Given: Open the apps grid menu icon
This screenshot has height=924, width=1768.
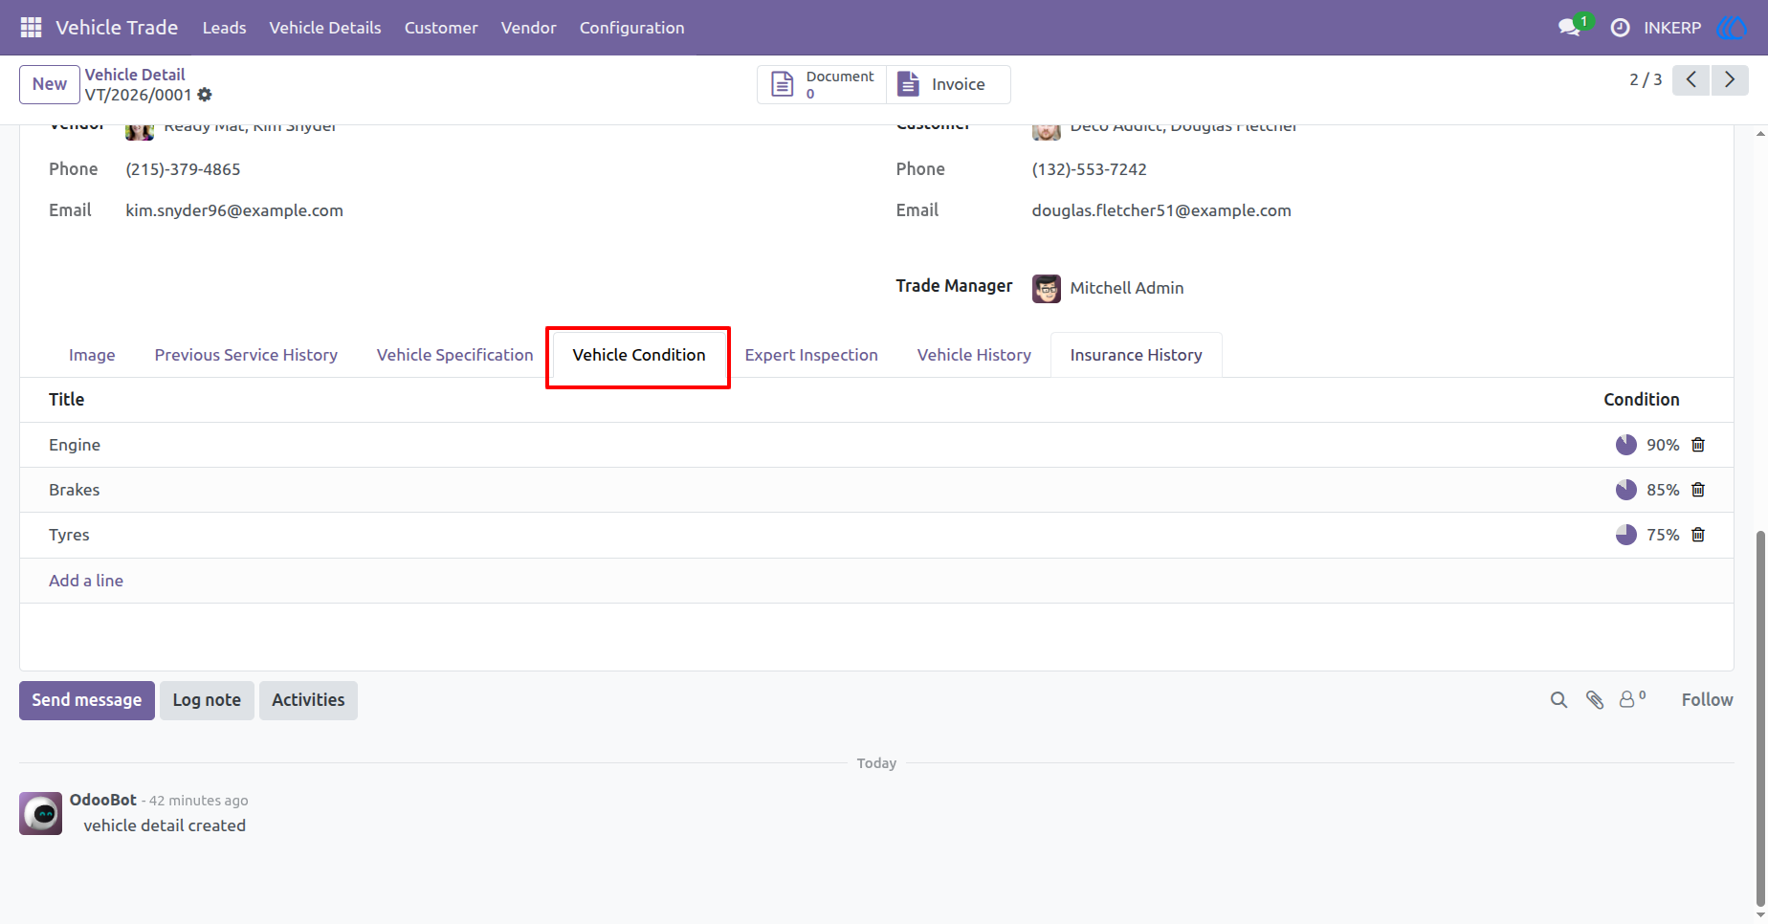Looking at the screenshot, I should pyautogui.click(x=31, y=28).
